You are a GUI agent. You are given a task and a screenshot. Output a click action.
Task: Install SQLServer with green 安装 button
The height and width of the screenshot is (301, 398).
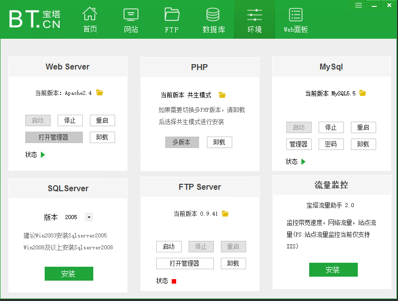click(69, 274)
